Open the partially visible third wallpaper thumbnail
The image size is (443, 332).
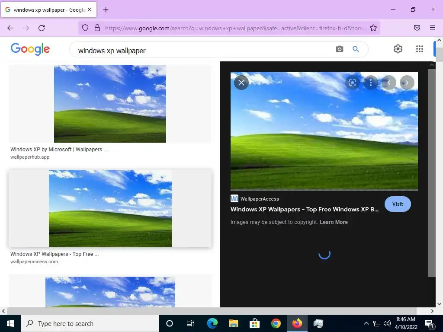(110, 292)
